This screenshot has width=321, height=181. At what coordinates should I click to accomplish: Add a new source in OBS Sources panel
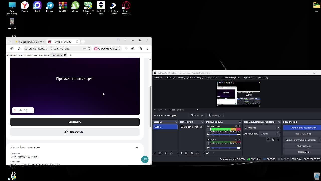(x=181, y=153)
